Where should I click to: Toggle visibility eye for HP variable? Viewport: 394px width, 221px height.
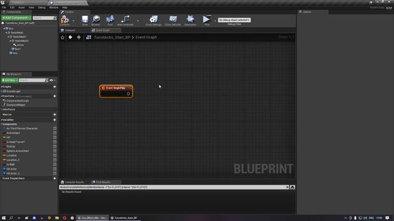(x=55, y=138)
